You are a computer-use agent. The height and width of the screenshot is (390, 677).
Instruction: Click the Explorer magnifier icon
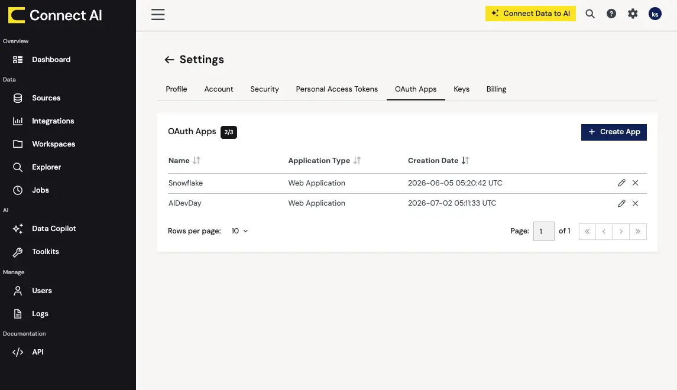click(18, 167)
